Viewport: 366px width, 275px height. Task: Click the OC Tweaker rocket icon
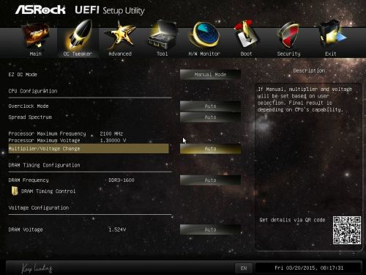pyautogui.click(x=78, y=34)
